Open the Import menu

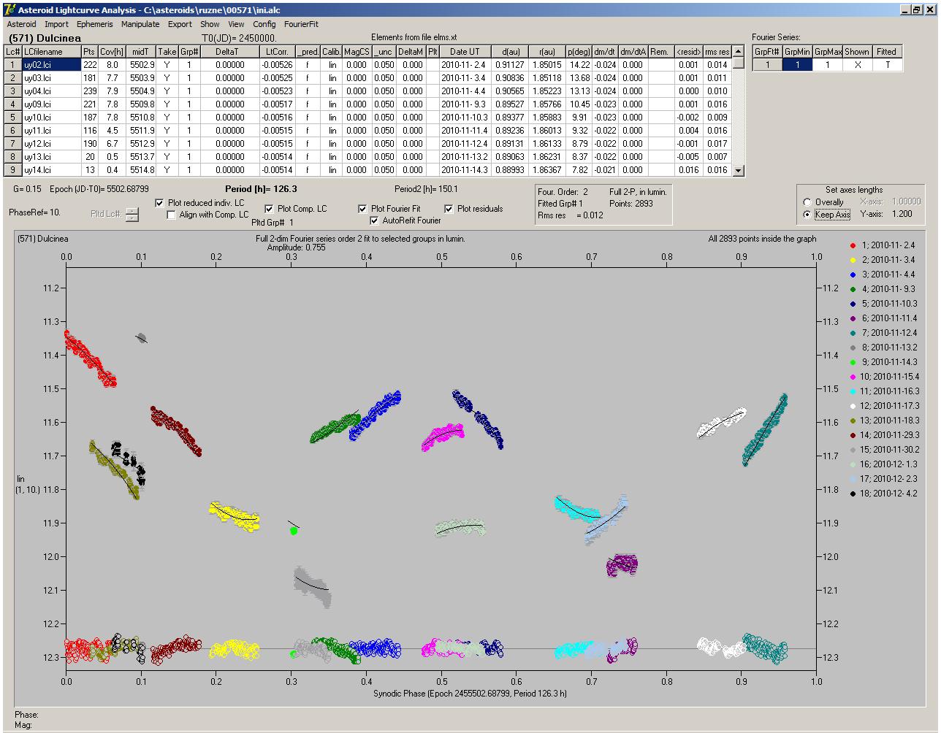tap(56, 24)
